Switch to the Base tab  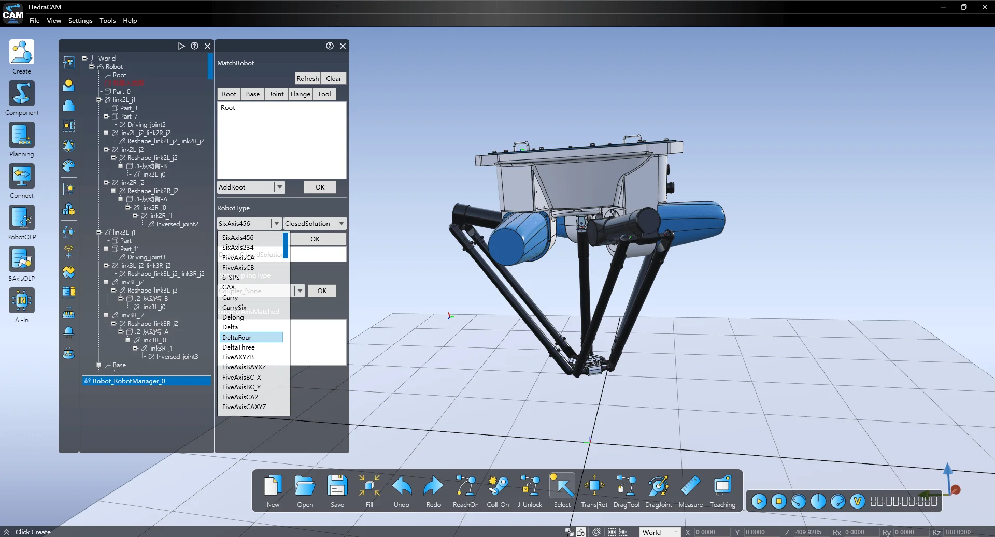[253, 94]
